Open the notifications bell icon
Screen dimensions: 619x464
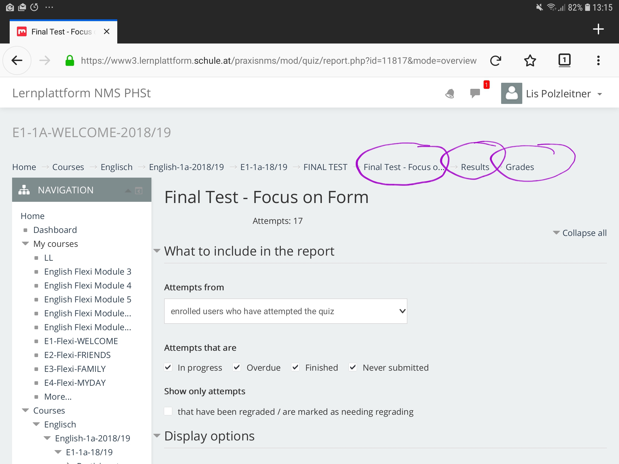(x=449, y=94)
